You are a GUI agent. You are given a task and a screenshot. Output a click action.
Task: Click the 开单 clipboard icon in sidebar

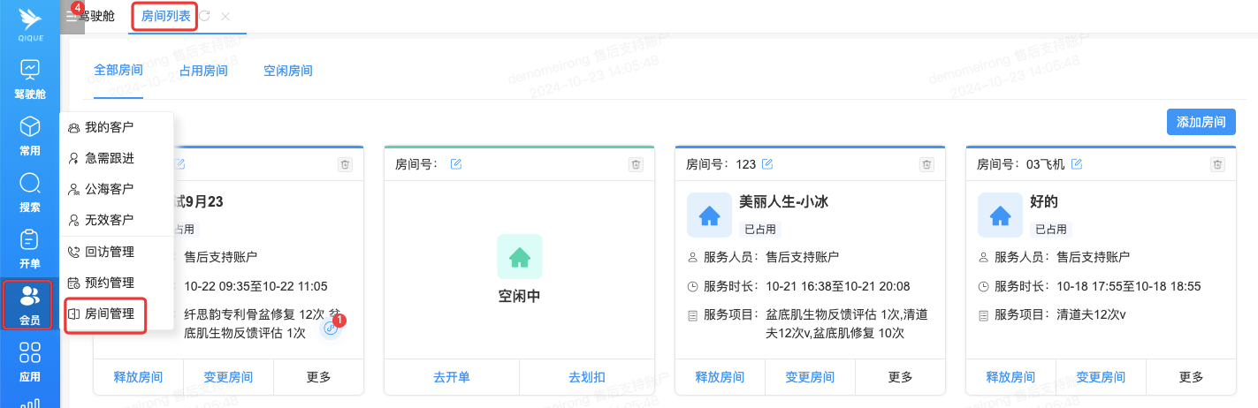point(30,240)
